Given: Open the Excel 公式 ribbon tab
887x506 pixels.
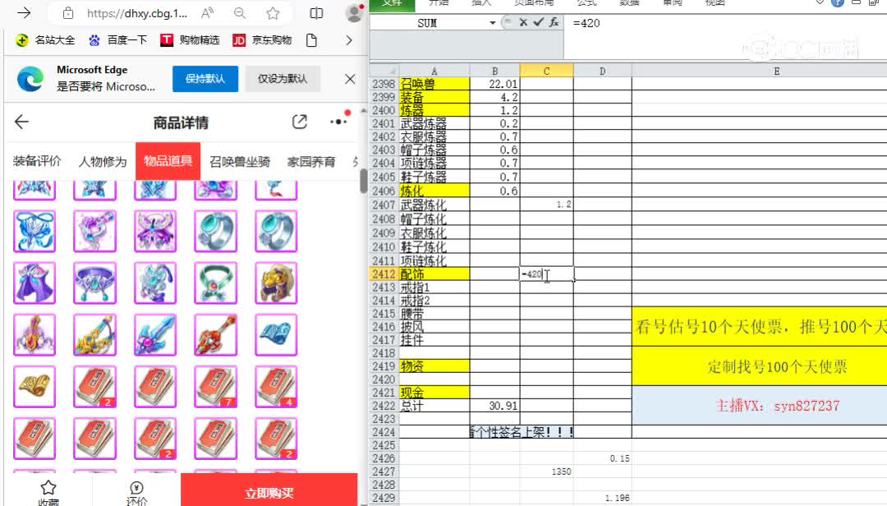Looking at the screenshot, I should [586, 2].
